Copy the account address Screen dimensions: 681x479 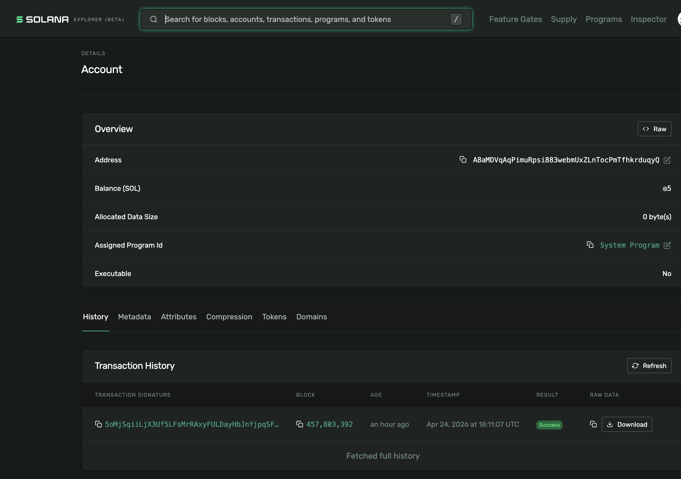463,160
